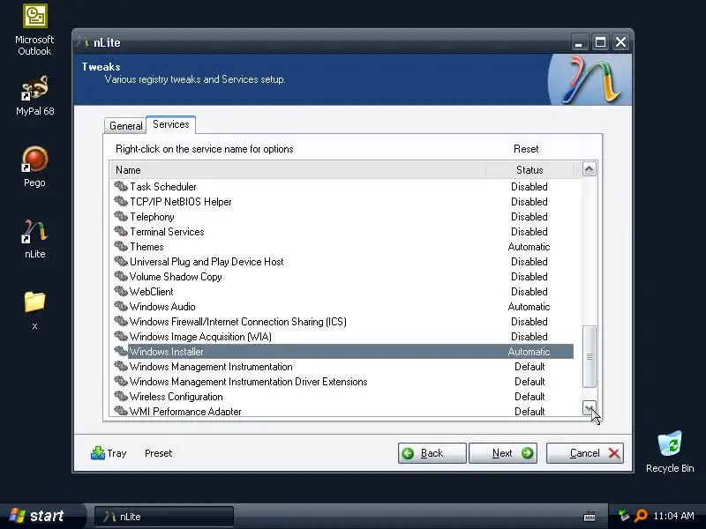Click the gear icon beside Windows Firewall/ICS
Screen dimensions: 706x529
[x=121, y=321]
